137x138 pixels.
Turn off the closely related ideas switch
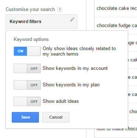click(x=27, y=51)
